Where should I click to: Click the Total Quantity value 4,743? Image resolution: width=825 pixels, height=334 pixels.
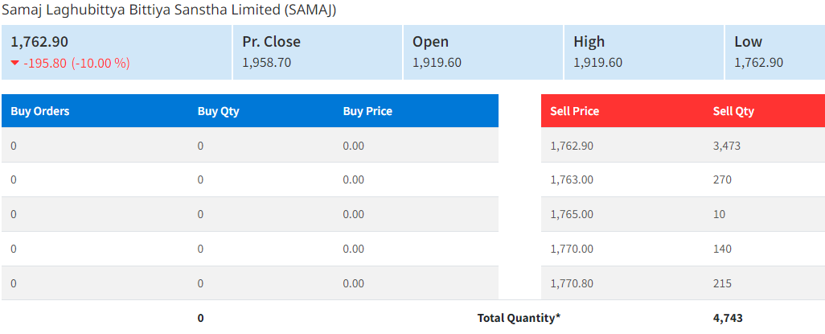coord(728,318)
